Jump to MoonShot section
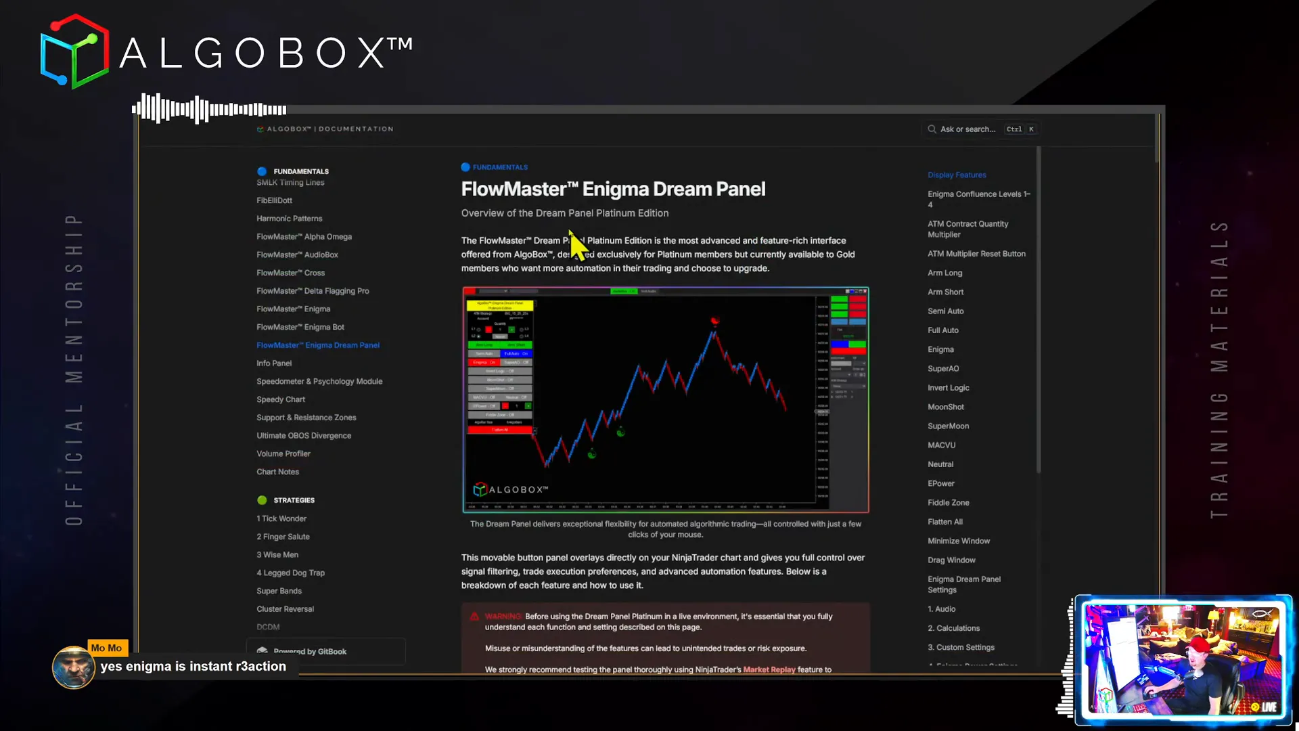1299x731 pixels. pyautogui.click(x=945, y=407)
